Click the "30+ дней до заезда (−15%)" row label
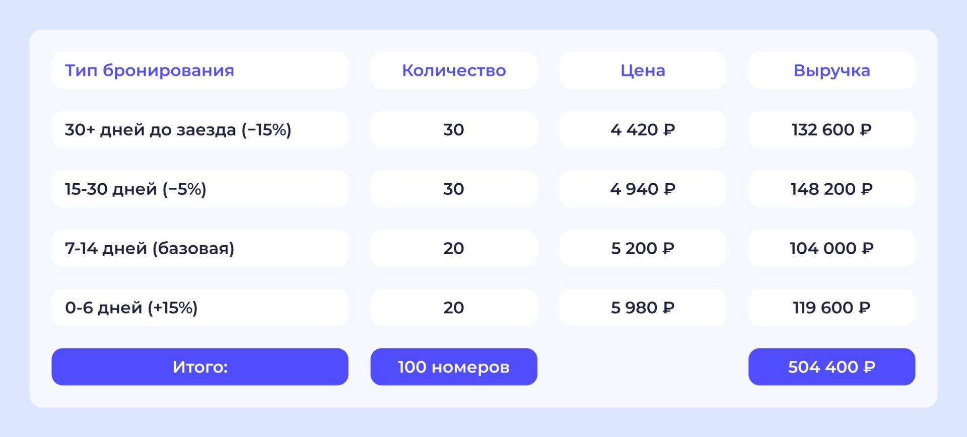This screenshot has width=967, height=437. pyautogui.click(x=178, y=130)
